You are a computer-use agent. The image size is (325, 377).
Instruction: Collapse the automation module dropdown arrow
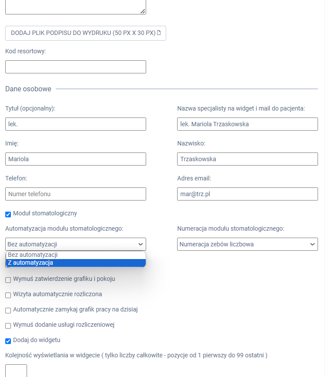click(140, 244)
